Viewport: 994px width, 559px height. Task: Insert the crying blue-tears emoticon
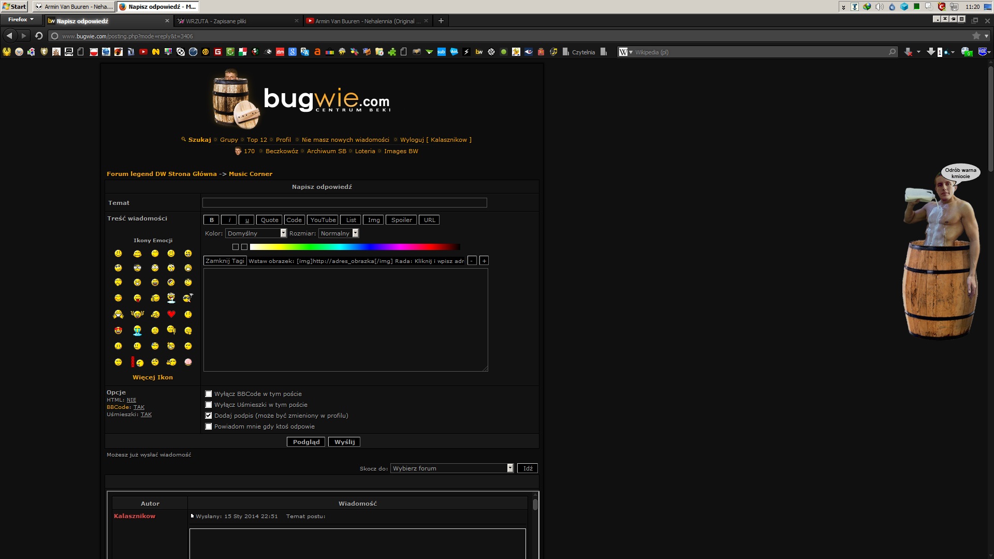(137, 330)
